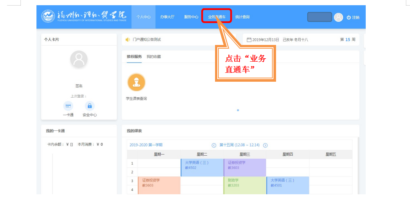Click the 2019-2020 第一学期 term label
The height and width of the screenshot is (221, 410).
point(146,145)
